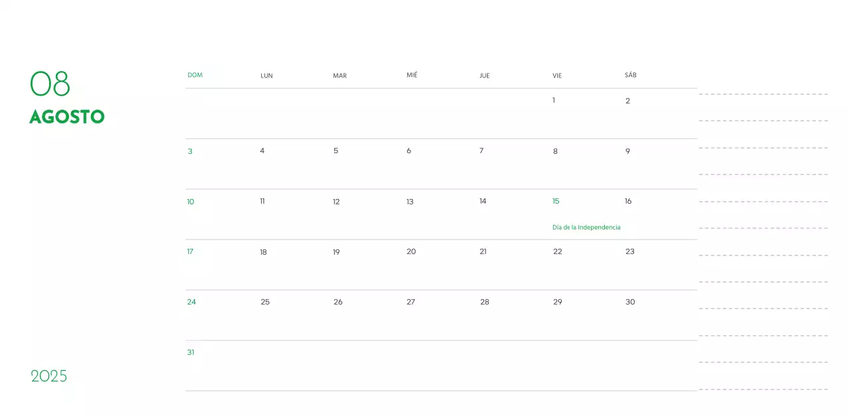This screenshot has width=849, height=416.
Task: Select the DOM weekday header
Action: click(195, 75)
